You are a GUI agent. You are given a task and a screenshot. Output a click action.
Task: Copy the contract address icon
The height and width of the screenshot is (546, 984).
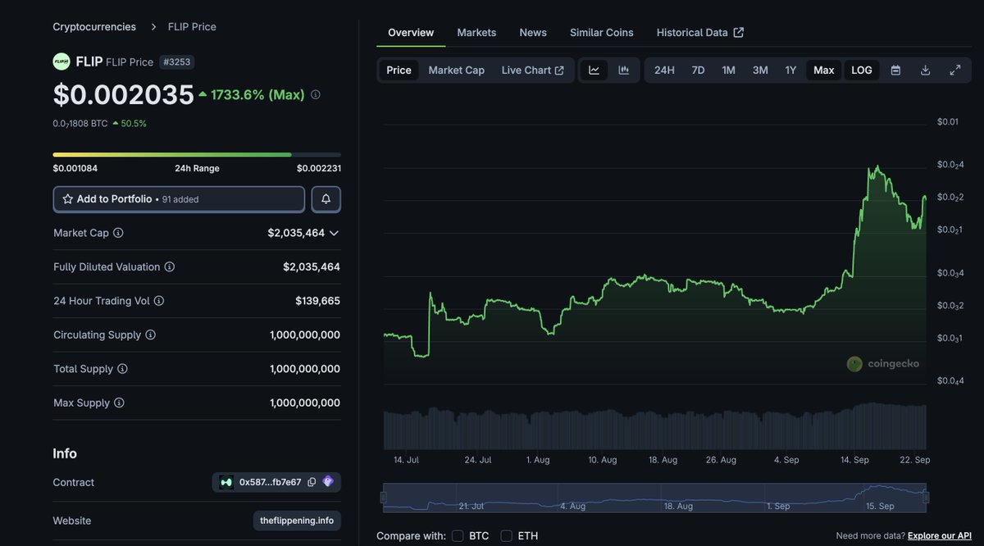[x=312, y=482]
